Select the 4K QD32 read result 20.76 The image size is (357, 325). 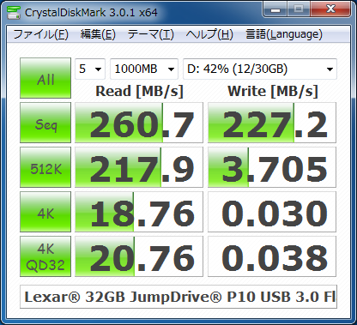tap(139, 256)
